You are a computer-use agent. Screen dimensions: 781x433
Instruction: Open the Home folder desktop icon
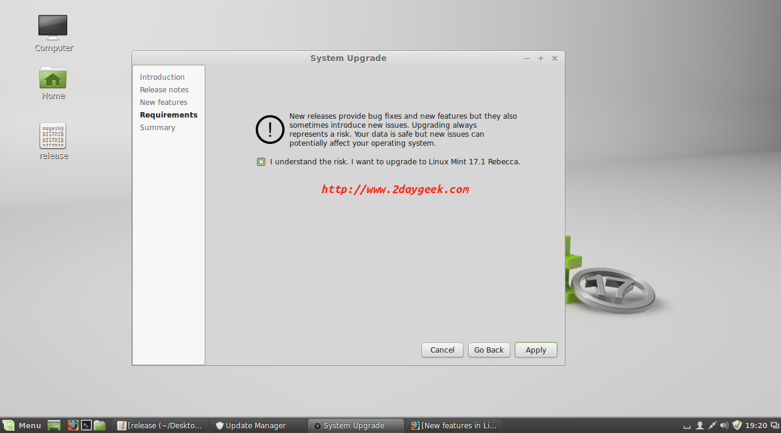(x=53, y=83)
